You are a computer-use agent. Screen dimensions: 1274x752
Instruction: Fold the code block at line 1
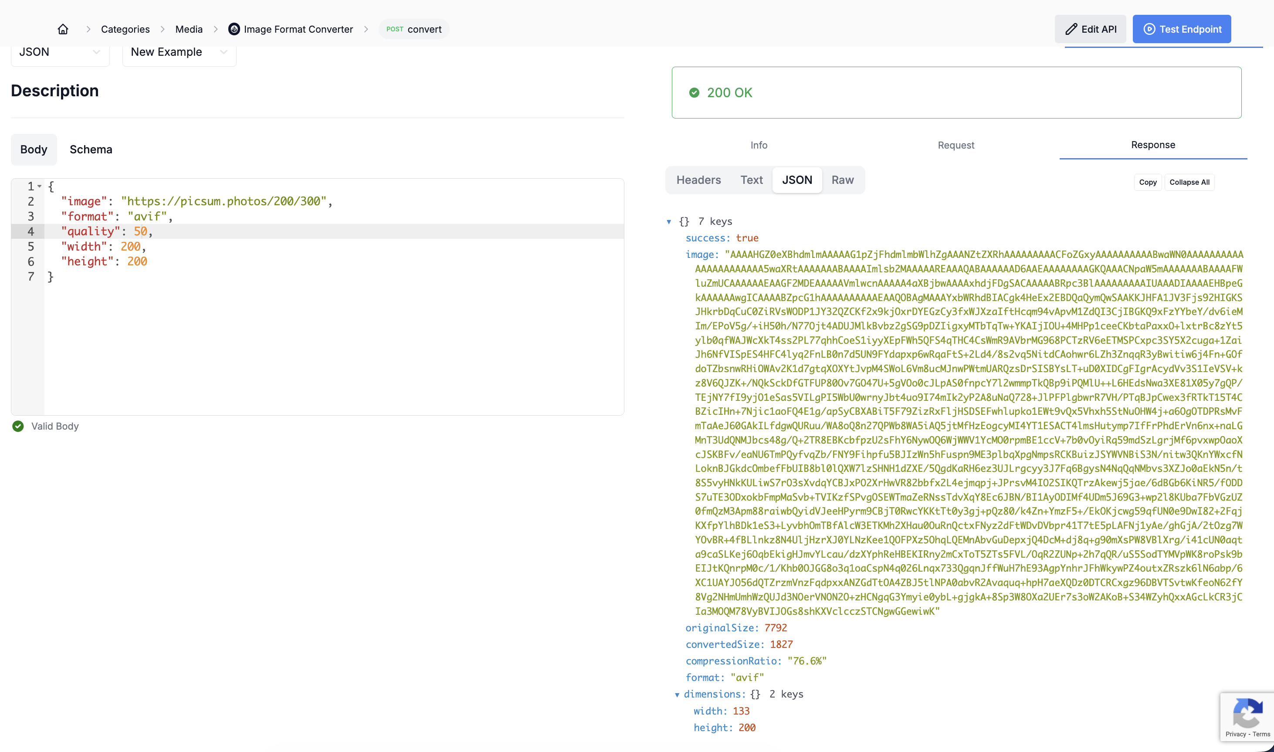[40, 186]
